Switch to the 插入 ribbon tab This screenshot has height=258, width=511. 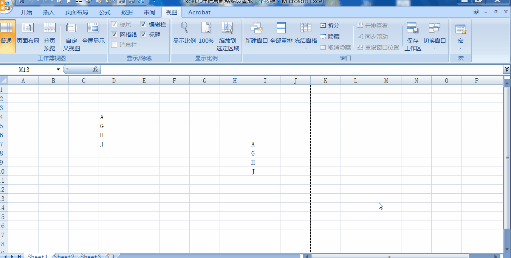[49, 12]
